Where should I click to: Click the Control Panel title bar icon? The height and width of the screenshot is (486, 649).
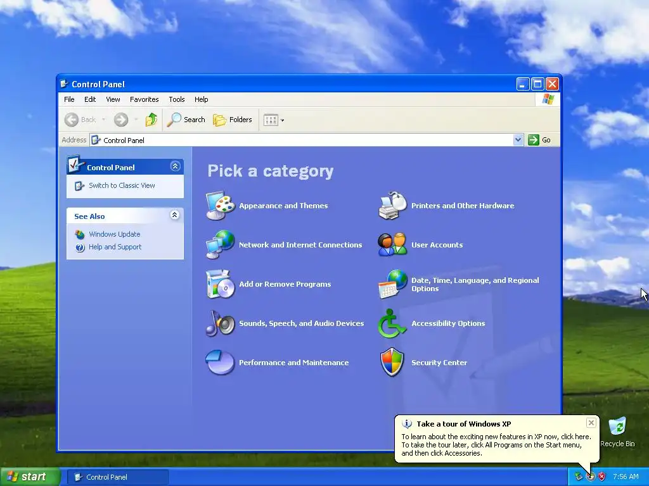(x=64, y=84)
